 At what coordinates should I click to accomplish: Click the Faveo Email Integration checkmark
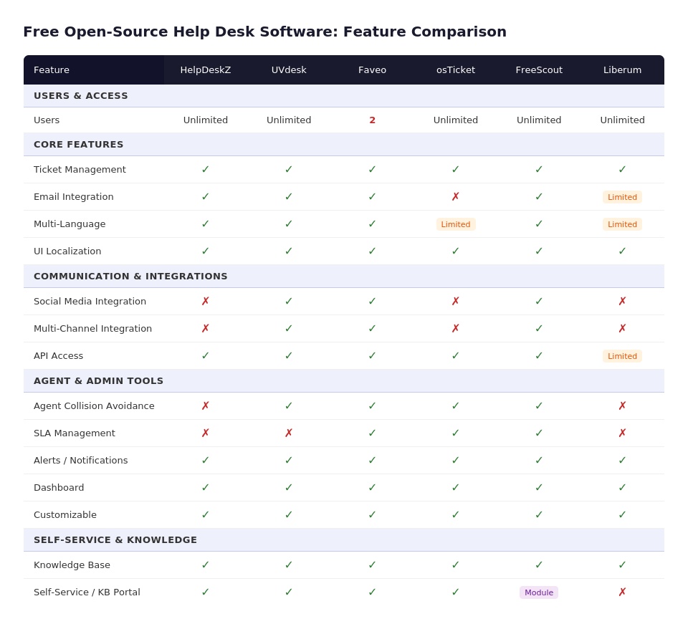point(372,196)
